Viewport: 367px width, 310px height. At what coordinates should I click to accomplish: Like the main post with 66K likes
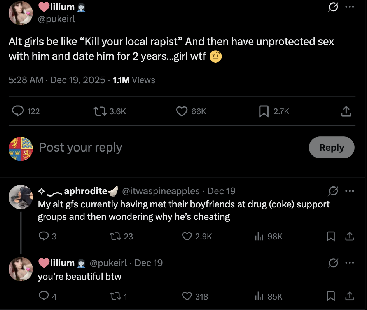click(x=182, y=111)
